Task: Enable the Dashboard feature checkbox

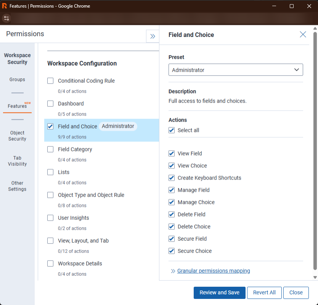Action: click(50, 104)
